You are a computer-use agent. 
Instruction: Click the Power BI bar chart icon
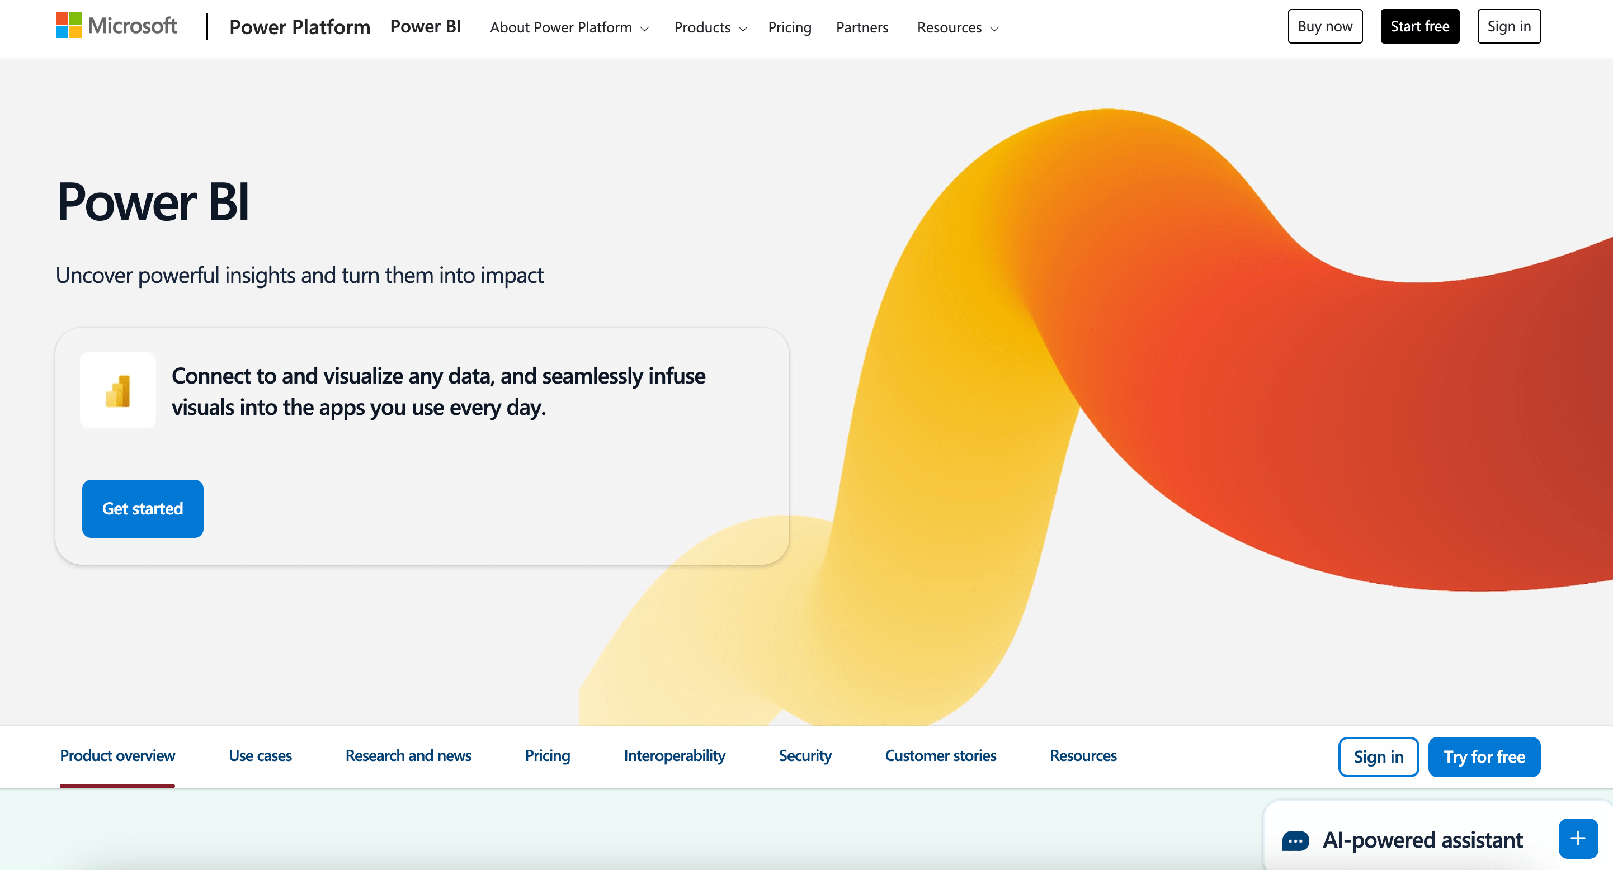pyautogui.click(x=117, y=391)
